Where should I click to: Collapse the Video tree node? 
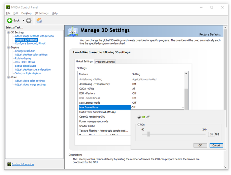[x=9, y=77]
